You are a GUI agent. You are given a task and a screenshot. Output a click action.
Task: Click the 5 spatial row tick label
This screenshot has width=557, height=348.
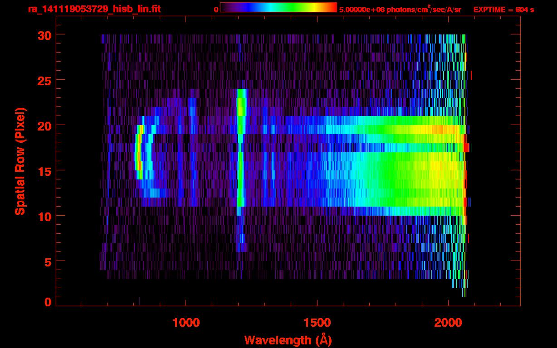click(48, 261)
